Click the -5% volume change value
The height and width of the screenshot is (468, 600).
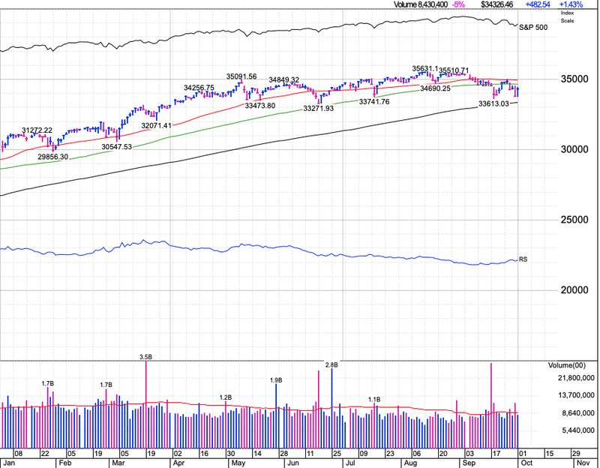tap(458, 4)
